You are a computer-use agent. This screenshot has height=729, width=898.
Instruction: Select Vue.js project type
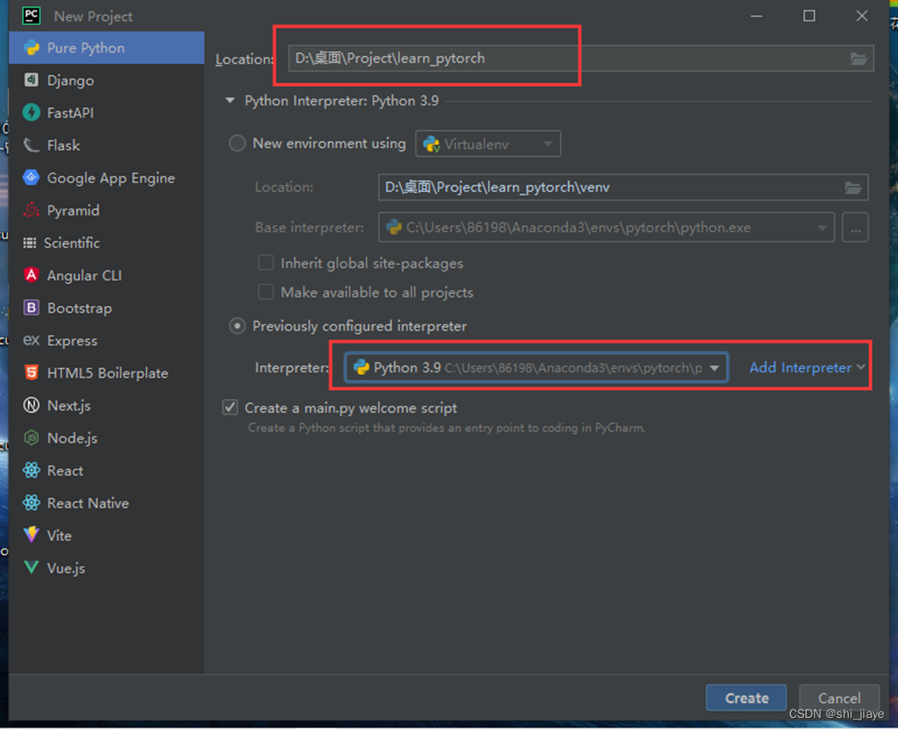pyautogui.click(x=106, y=568)
